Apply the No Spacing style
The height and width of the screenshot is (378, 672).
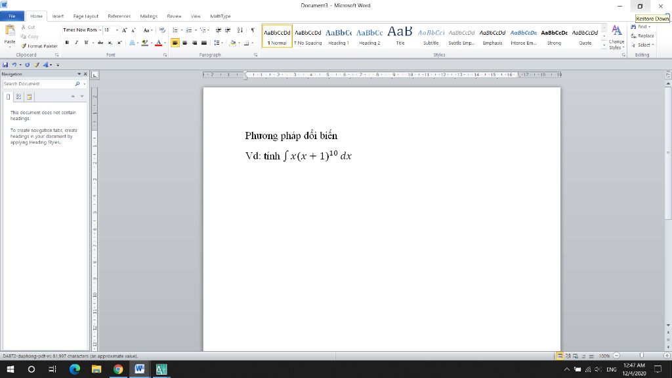(x=308, y=36)
